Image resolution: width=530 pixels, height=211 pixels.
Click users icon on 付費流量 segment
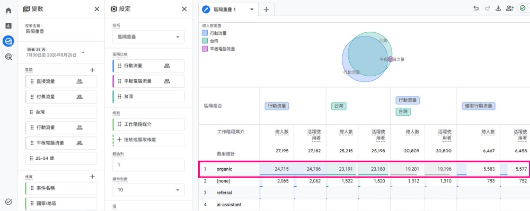point(79,97)
